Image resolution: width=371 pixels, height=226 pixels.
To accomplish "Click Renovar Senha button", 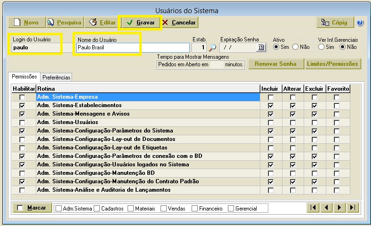I will [275, 64].
